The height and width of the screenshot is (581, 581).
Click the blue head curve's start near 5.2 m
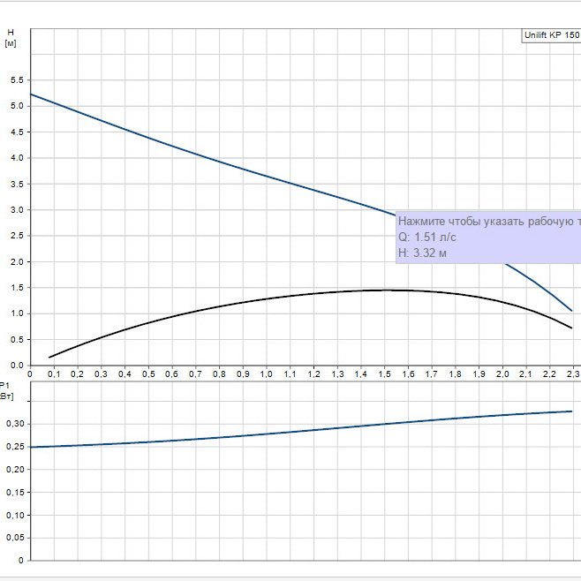[x=32, y=94]
